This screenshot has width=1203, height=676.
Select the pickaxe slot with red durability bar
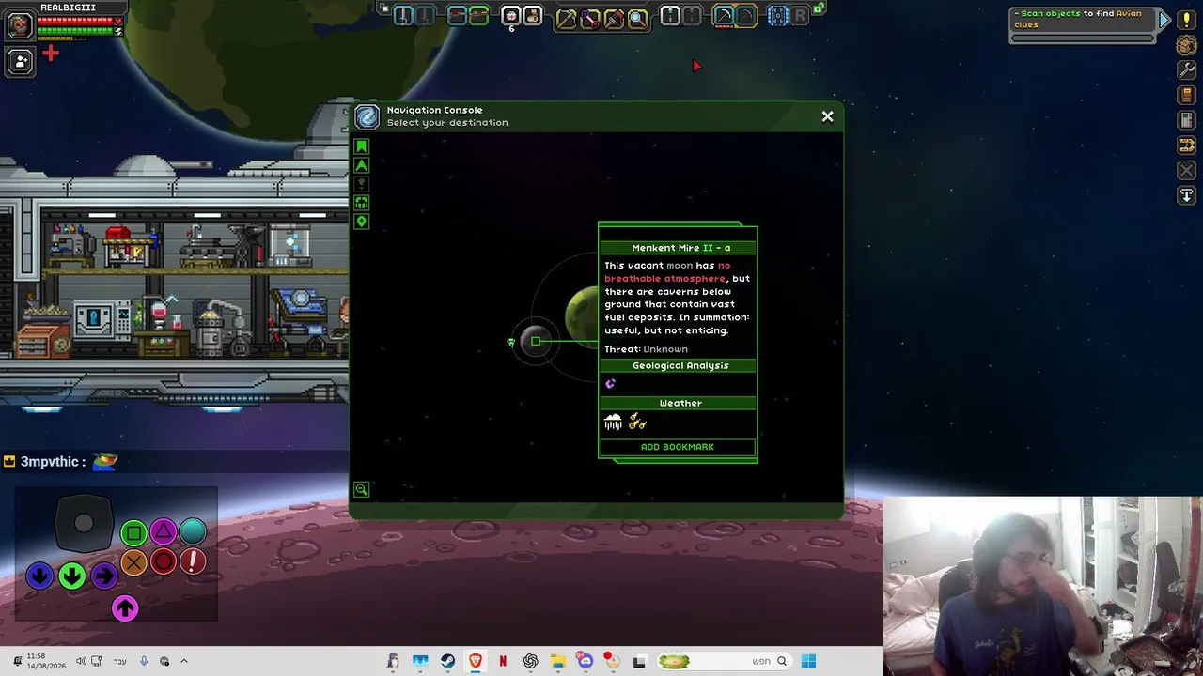click(x=724, y=16)
